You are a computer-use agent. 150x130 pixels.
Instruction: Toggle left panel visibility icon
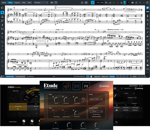(2, 8)
